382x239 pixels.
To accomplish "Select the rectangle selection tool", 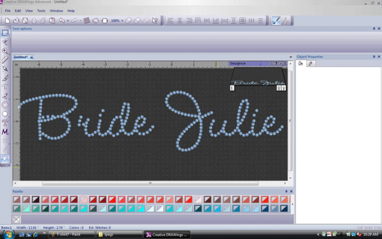I will (5, 33).
